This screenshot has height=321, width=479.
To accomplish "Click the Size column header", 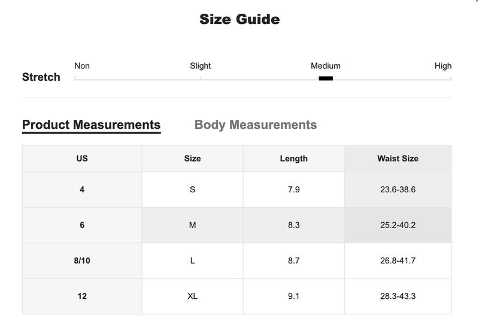I will click(x=192, y=159).
